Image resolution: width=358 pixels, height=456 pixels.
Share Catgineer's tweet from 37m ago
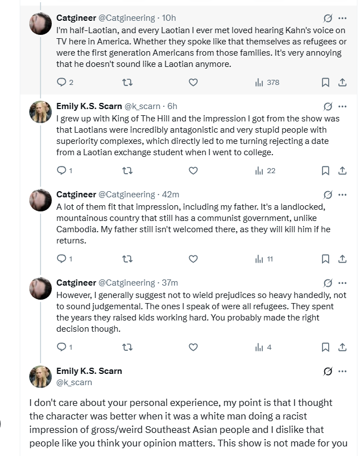click(341, 347)
